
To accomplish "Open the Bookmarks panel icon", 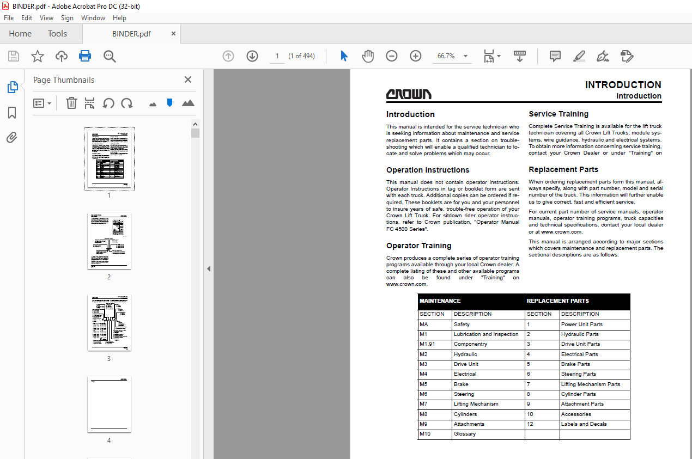I will pos(12,113).
